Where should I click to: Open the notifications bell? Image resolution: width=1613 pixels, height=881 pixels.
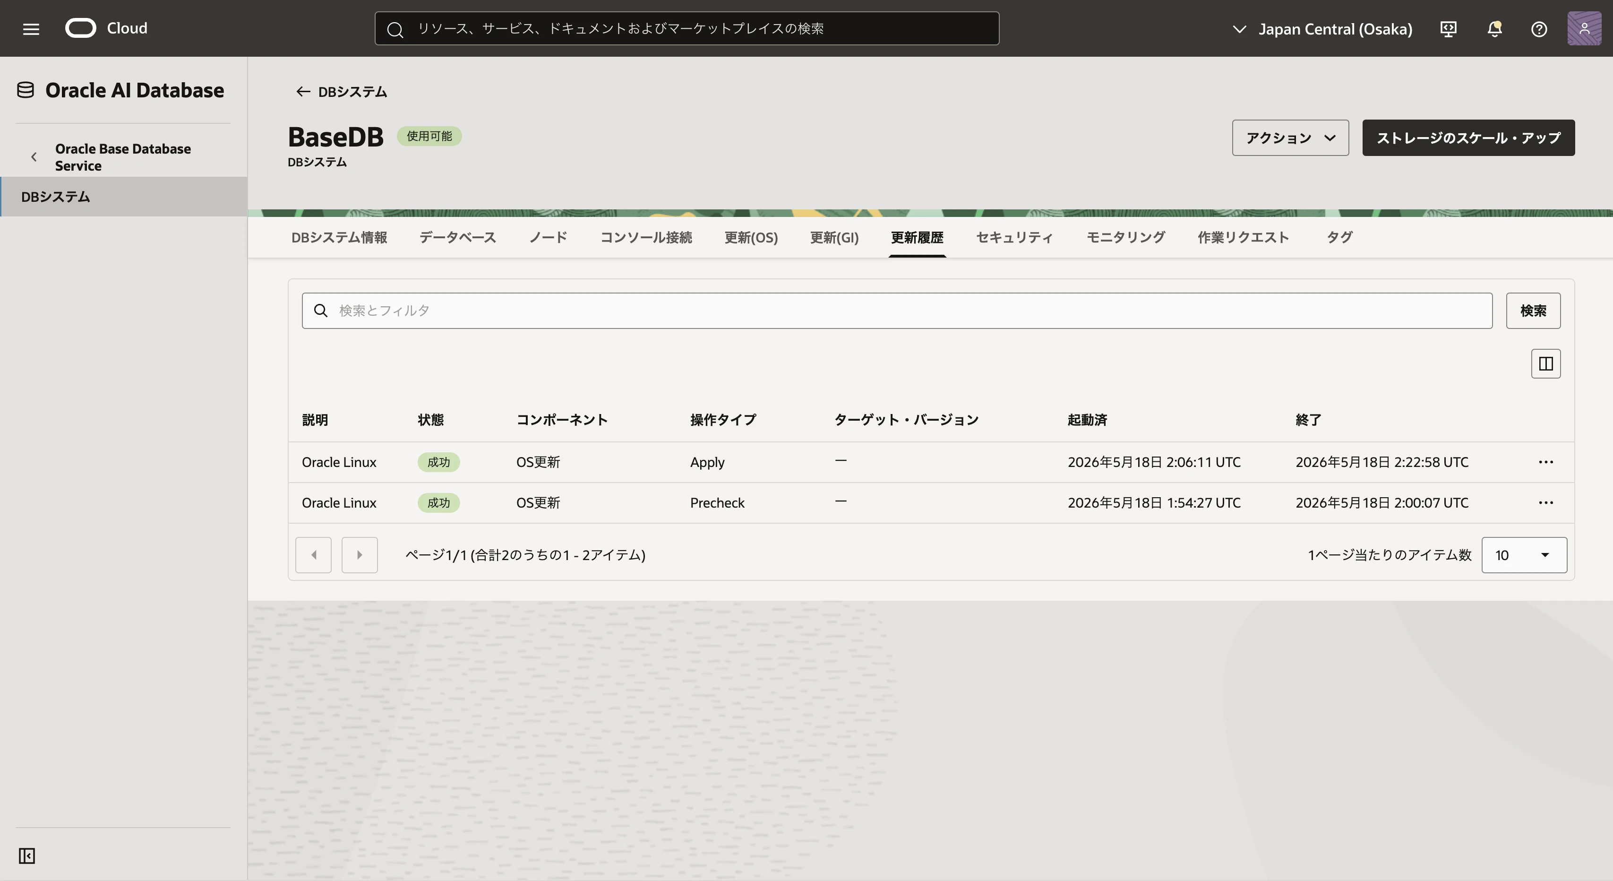(x=1495, y=29)
